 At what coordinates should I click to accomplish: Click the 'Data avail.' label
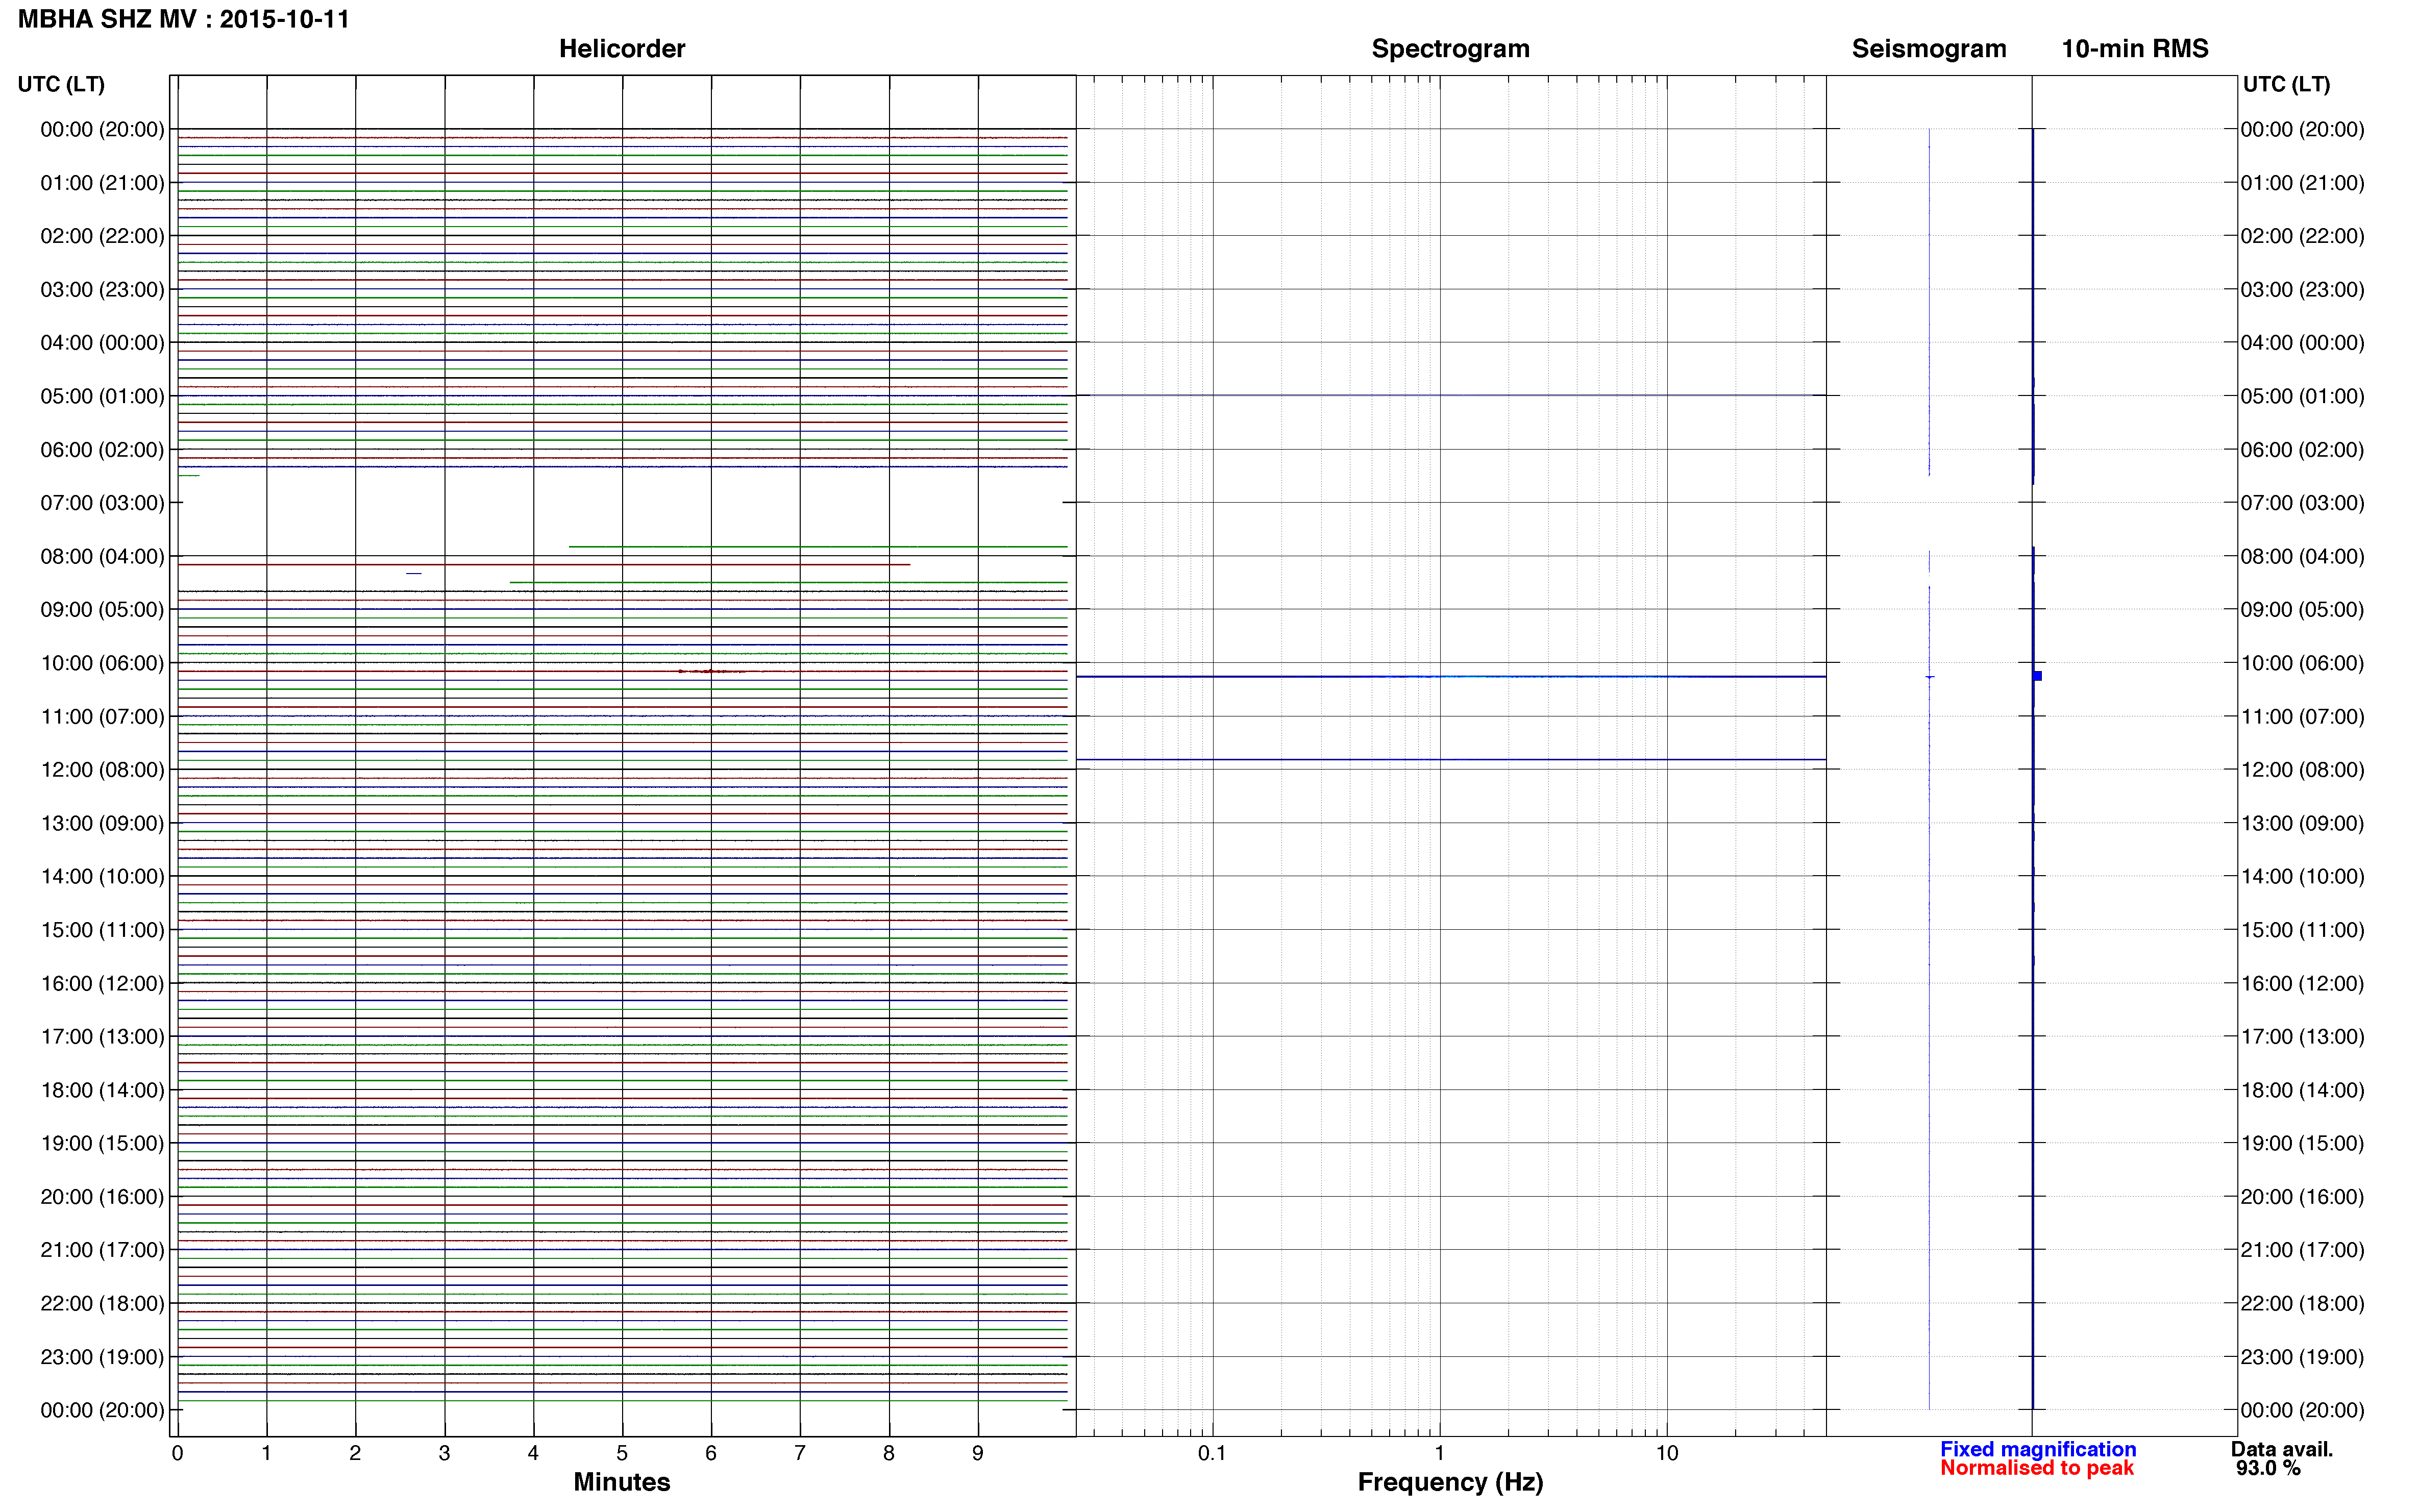[x=2282, y=1449]
